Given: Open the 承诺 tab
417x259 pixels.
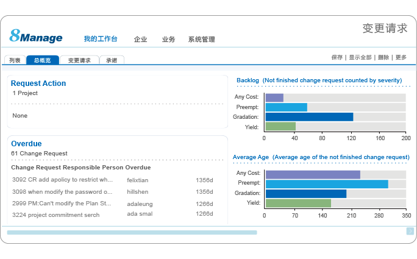Looking at the screenshot, I should [x=112, y=60].
